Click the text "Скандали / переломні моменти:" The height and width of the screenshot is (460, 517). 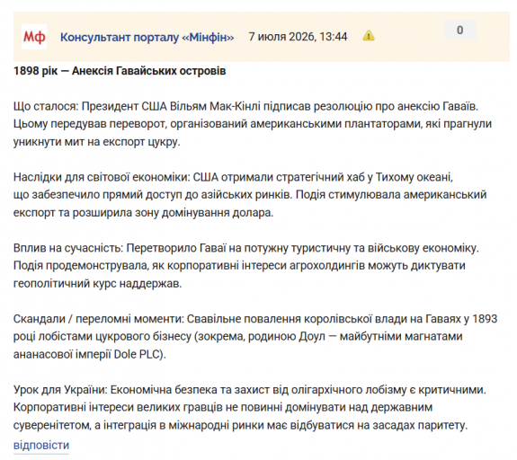coord(99,319)
